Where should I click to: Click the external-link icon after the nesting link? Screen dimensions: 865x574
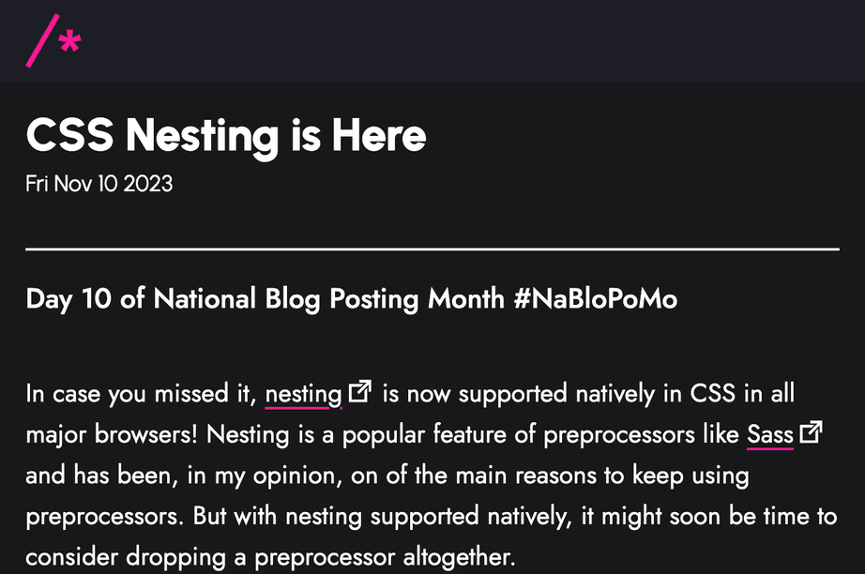[360, 391]
